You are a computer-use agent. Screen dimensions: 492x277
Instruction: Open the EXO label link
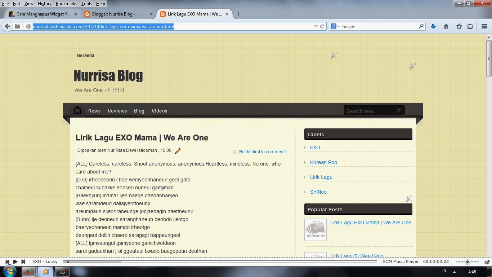(315, 148)
